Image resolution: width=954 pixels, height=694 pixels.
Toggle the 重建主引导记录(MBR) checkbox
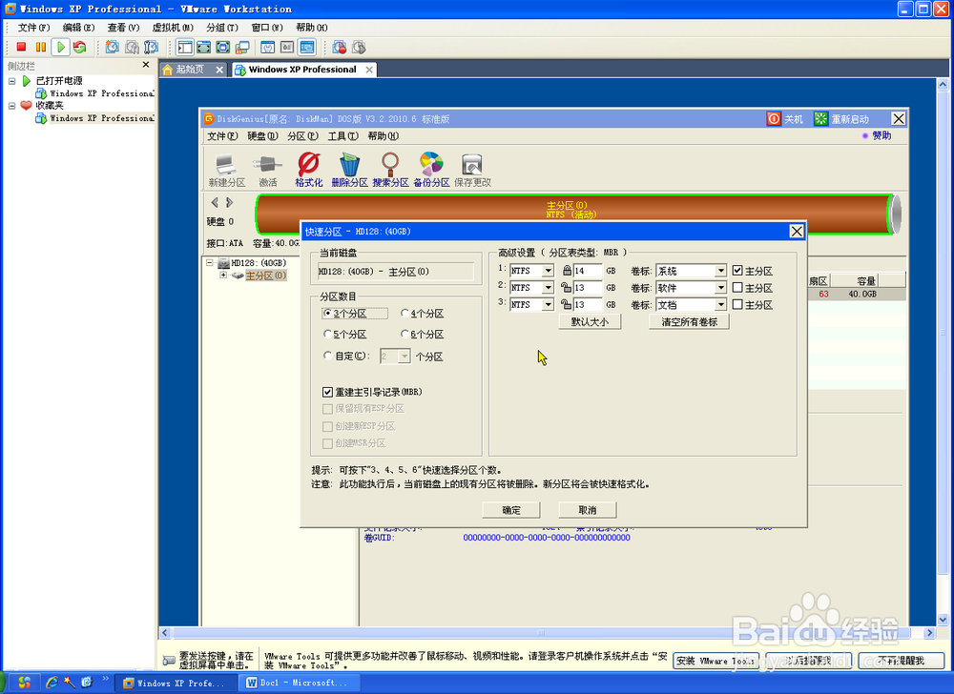[x=327, y=392]
